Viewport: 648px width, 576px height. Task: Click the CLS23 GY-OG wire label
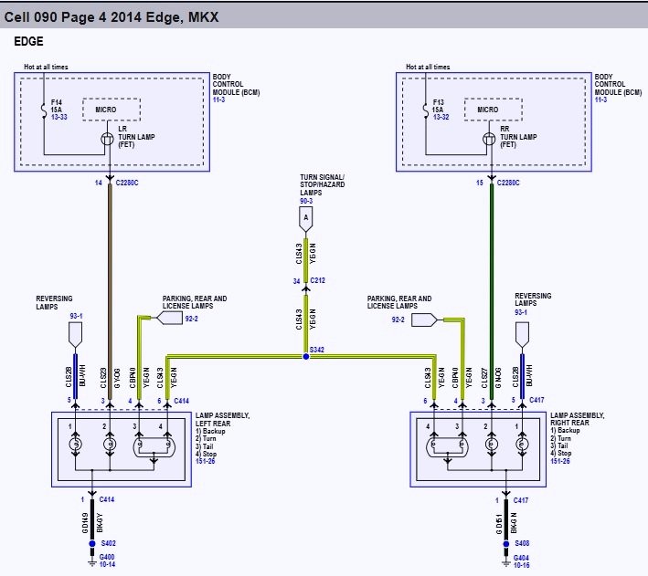(x=111, y=378)
